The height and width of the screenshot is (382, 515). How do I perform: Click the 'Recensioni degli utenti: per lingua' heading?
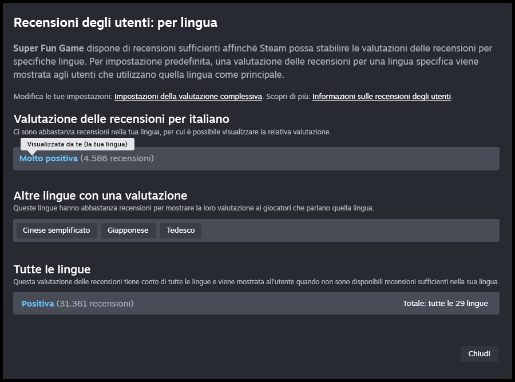click(x=115, y=23)
